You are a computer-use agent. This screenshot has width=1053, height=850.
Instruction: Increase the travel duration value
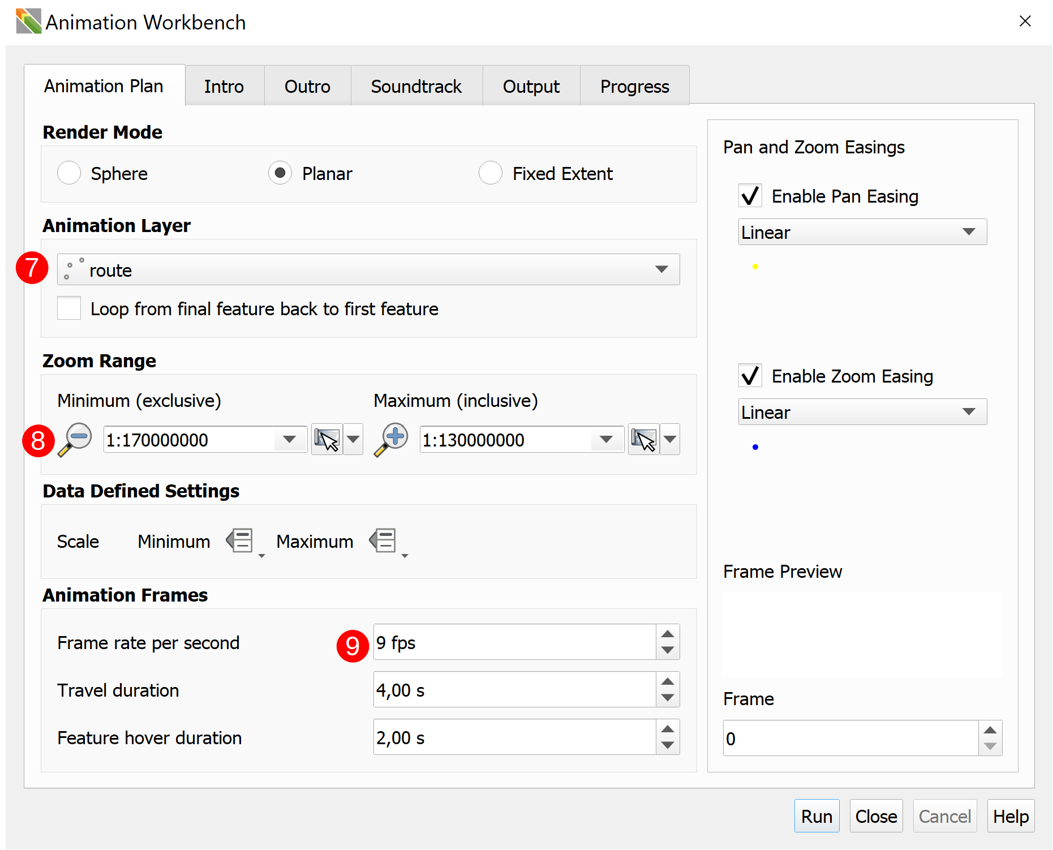668,681
